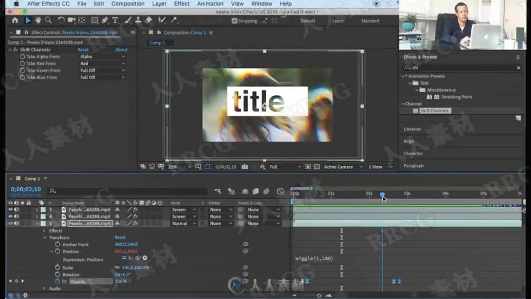Expand the Audio property group
Viewport: 531px width, 299px height.
click(44, 289)
